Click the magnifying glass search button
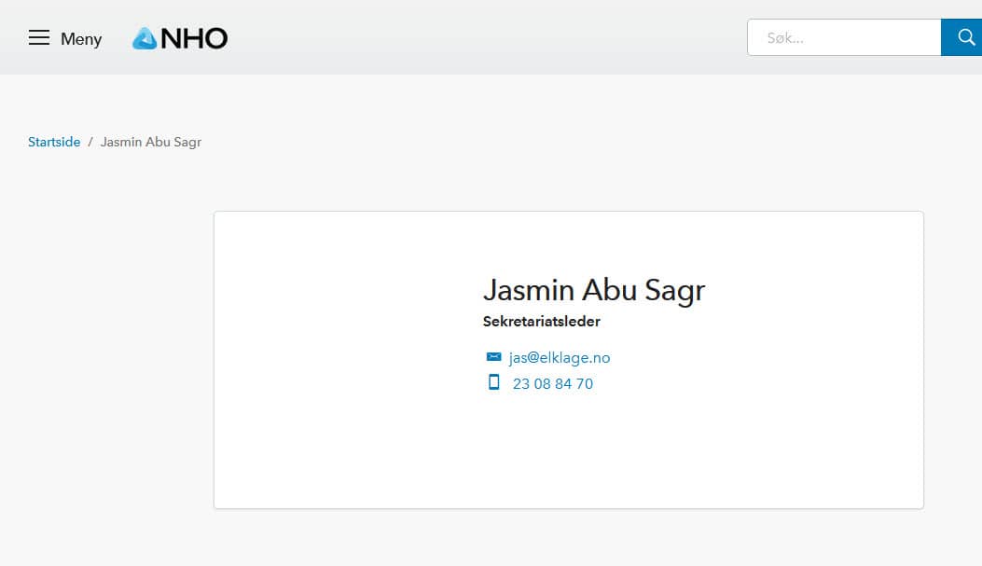This screenshot has width=982, height=566. (x=962, y=37)
